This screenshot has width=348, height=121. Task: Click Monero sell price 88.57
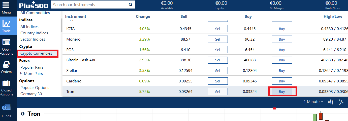(185, 39)
